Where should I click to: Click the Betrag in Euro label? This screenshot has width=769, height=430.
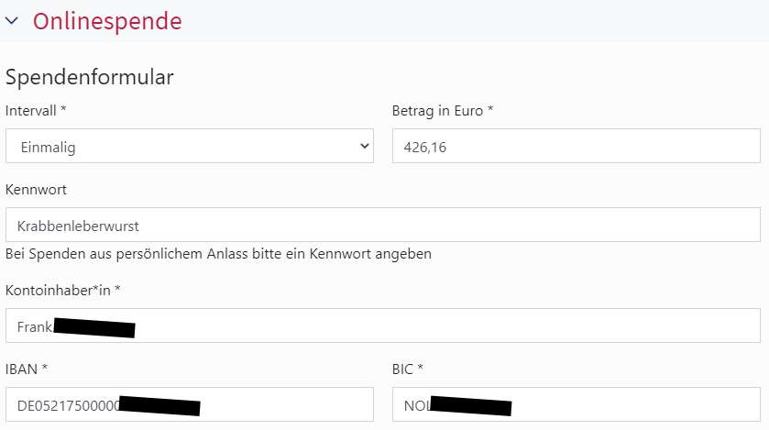(x=443, y=111)
